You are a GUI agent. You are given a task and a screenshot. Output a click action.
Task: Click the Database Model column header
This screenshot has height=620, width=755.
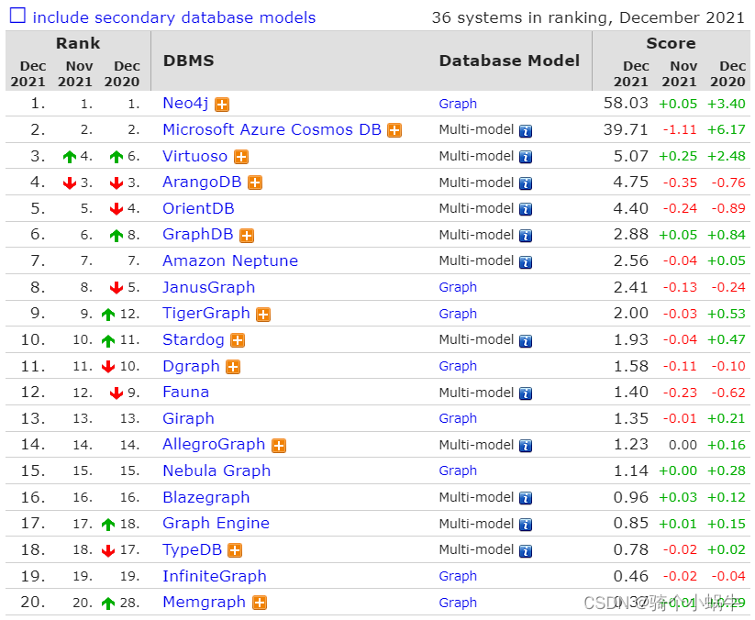tap(509, 61)
